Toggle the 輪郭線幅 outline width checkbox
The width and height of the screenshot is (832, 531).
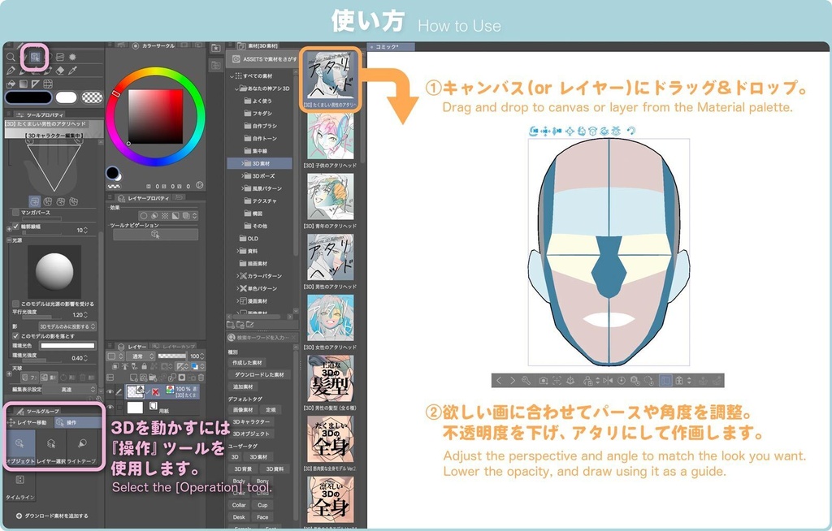click(x=15, y=226)
